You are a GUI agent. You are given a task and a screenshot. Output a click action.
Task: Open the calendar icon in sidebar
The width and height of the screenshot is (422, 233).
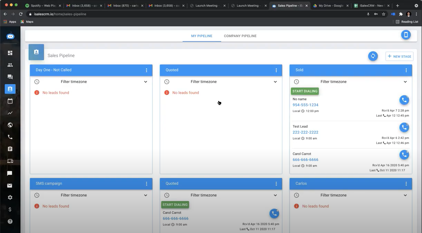pos(10,101)
